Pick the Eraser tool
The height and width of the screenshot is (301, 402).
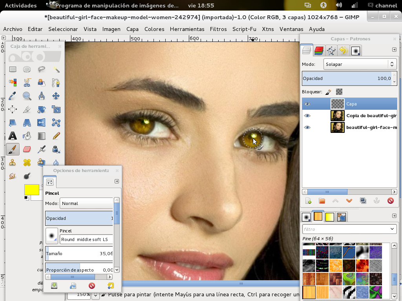[27, 149]
